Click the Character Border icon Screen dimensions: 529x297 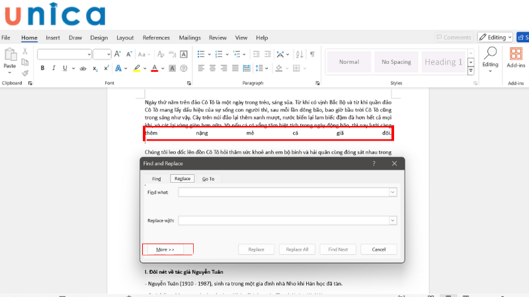point(184,54)
